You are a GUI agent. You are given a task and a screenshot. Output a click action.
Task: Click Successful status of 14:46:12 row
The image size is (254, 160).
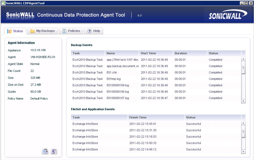click(193, 149)
